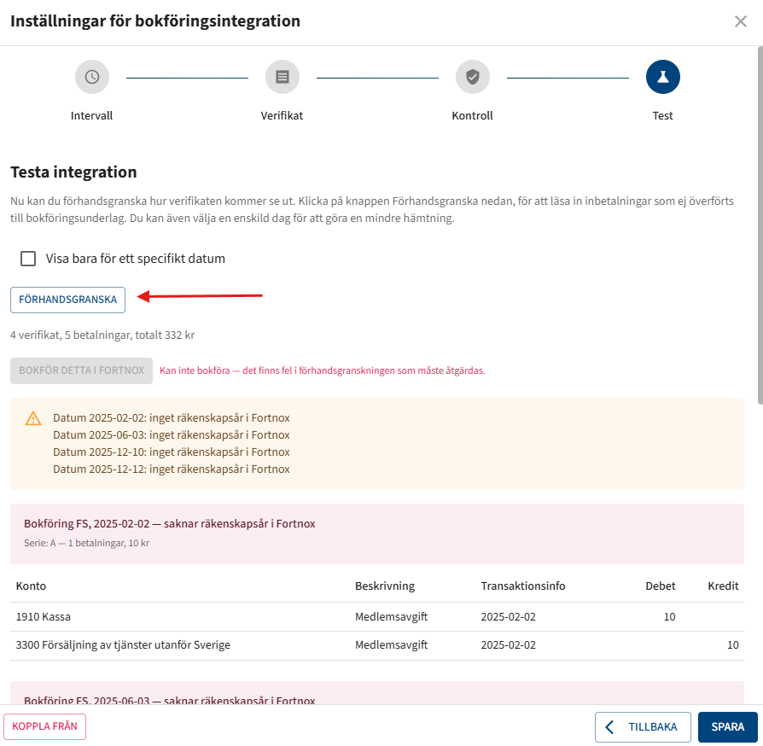Click the debet value 10 in Kassa row
The width and height of the screenshot is (763, 746).
tap(670, 617)
